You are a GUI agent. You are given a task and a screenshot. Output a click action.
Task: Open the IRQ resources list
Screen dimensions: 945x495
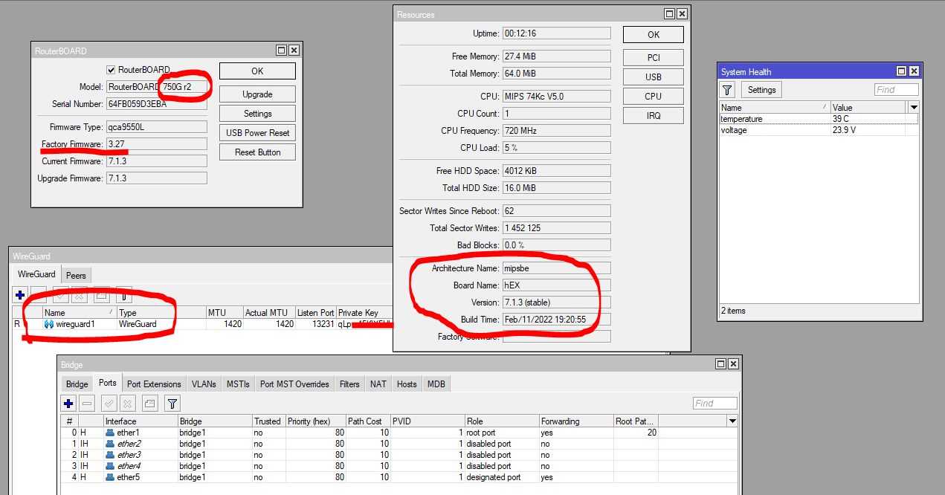(x=653, y=116)
